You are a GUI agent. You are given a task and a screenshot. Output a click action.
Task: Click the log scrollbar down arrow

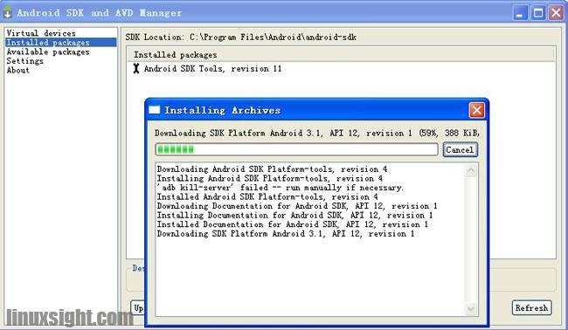471,309
